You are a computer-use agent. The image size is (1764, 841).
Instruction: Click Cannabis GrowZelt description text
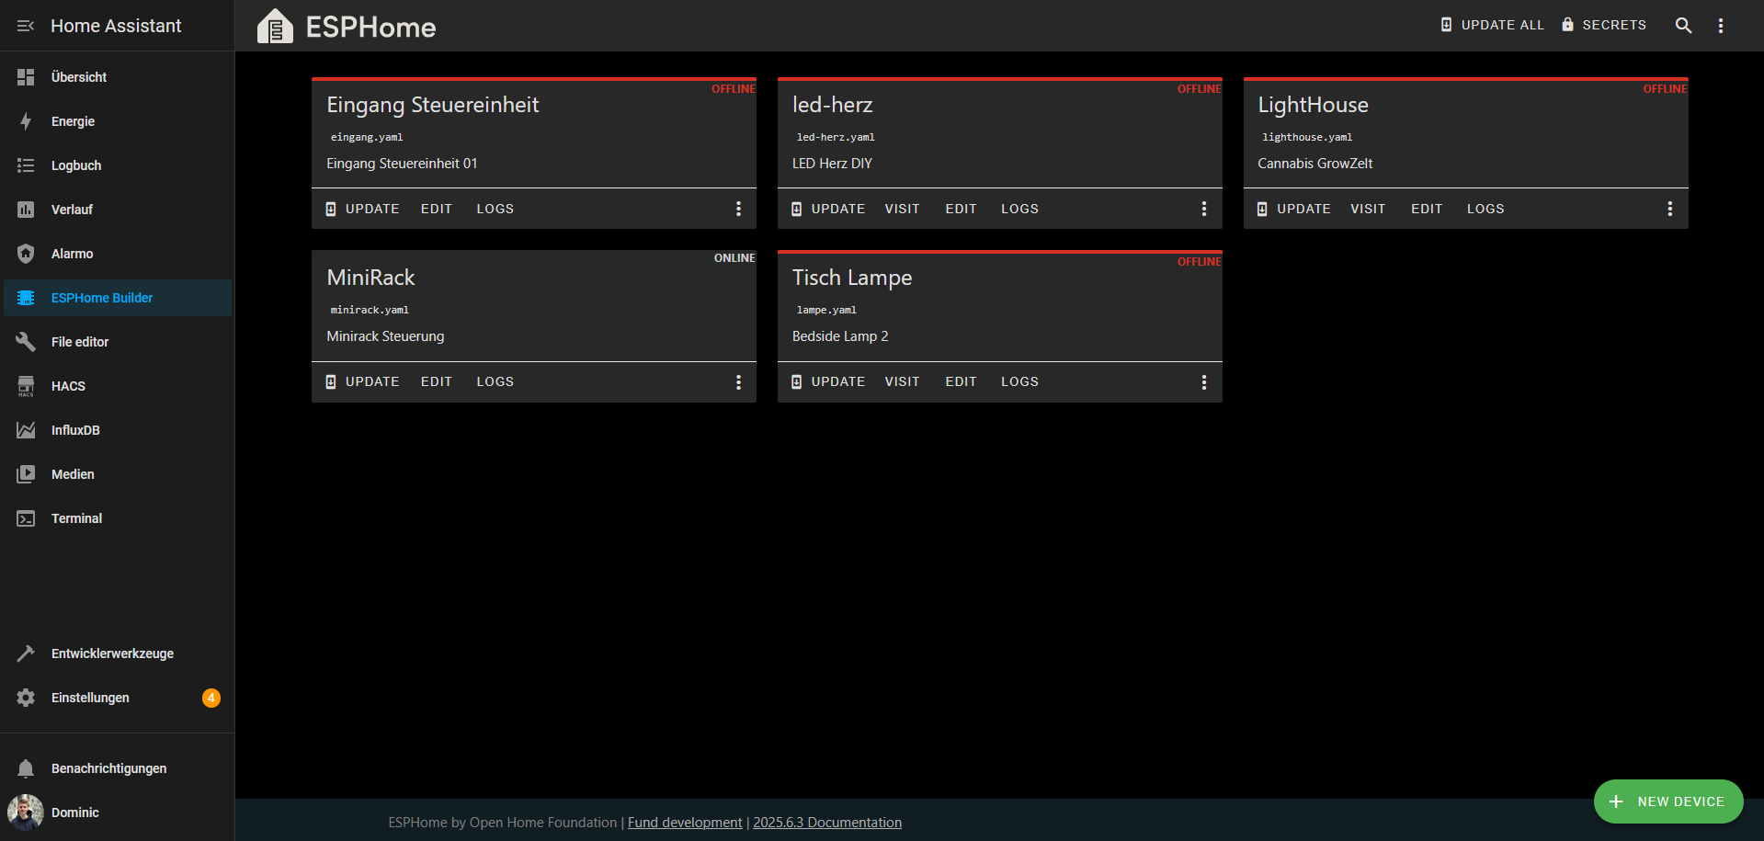[1315, 164]
